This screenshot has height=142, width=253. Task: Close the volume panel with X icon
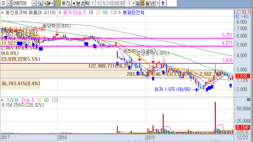click(249, 100)
